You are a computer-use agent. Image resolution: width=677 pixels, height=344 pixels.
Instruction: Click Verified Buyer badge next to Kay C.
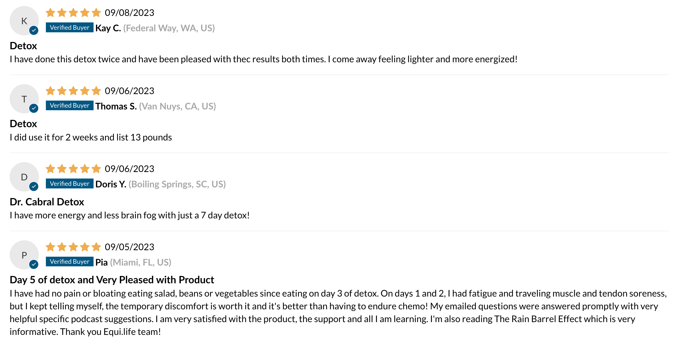coord(70,27)
